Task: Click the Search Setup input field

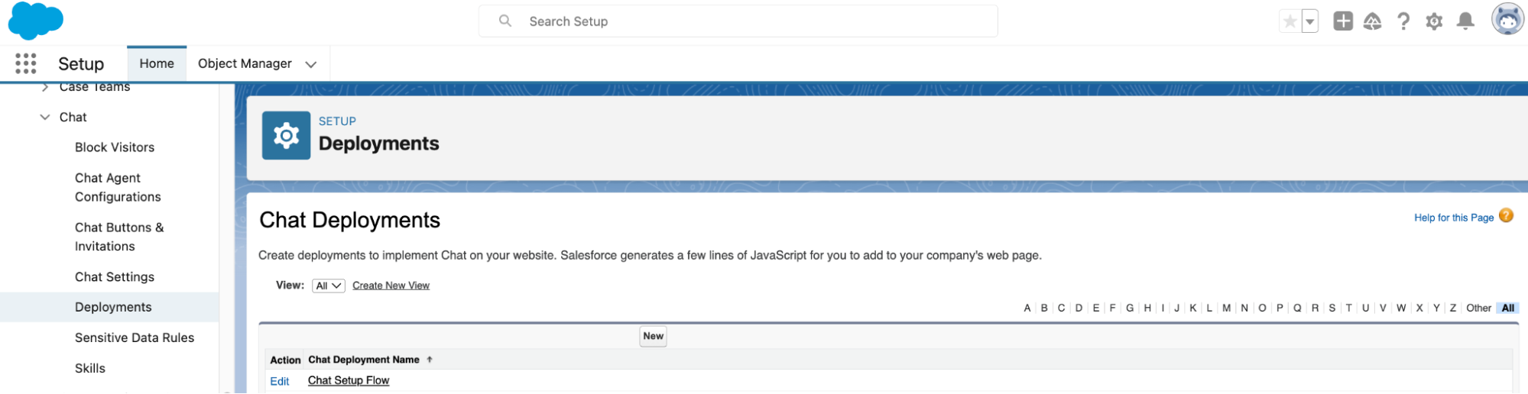Action: [x=738, y=21]
